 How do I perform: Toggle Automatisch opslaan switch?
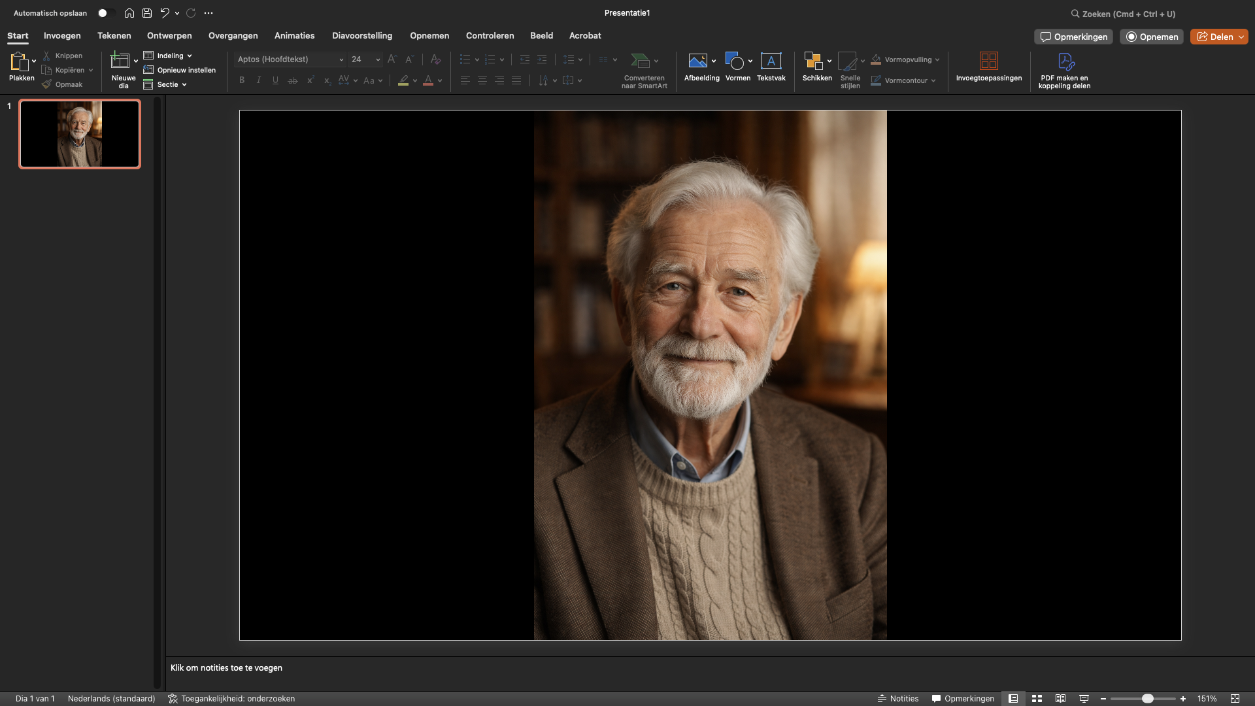click(x=107, y=12)
